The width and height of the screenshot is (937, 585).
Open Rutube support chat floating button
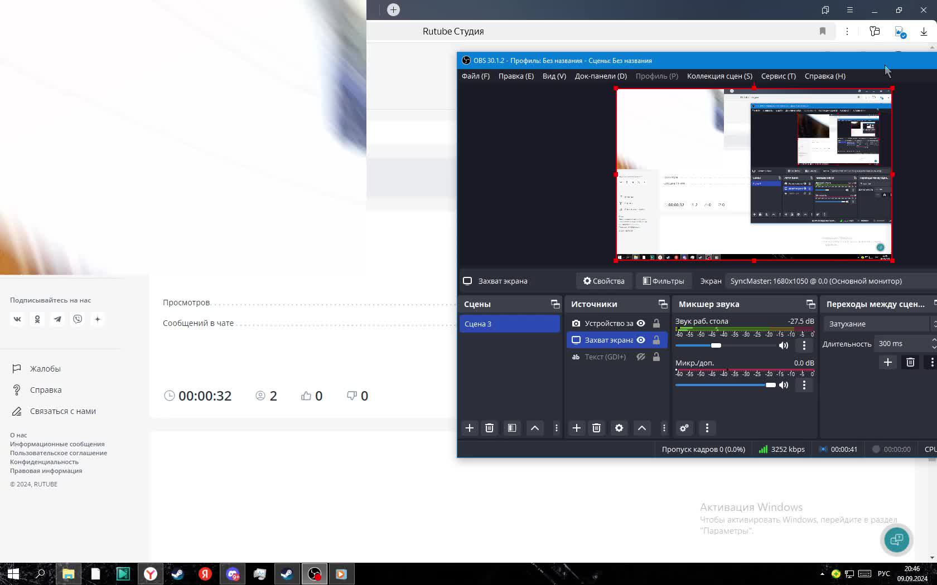point(896,539)
